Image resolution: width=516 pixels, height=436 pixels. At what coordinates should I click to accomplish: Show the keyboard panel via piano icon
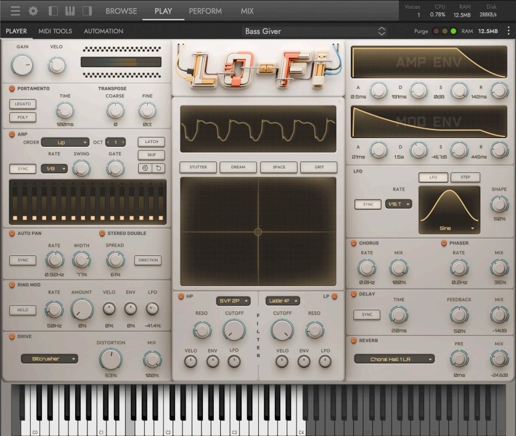click(x=70, y=11)
